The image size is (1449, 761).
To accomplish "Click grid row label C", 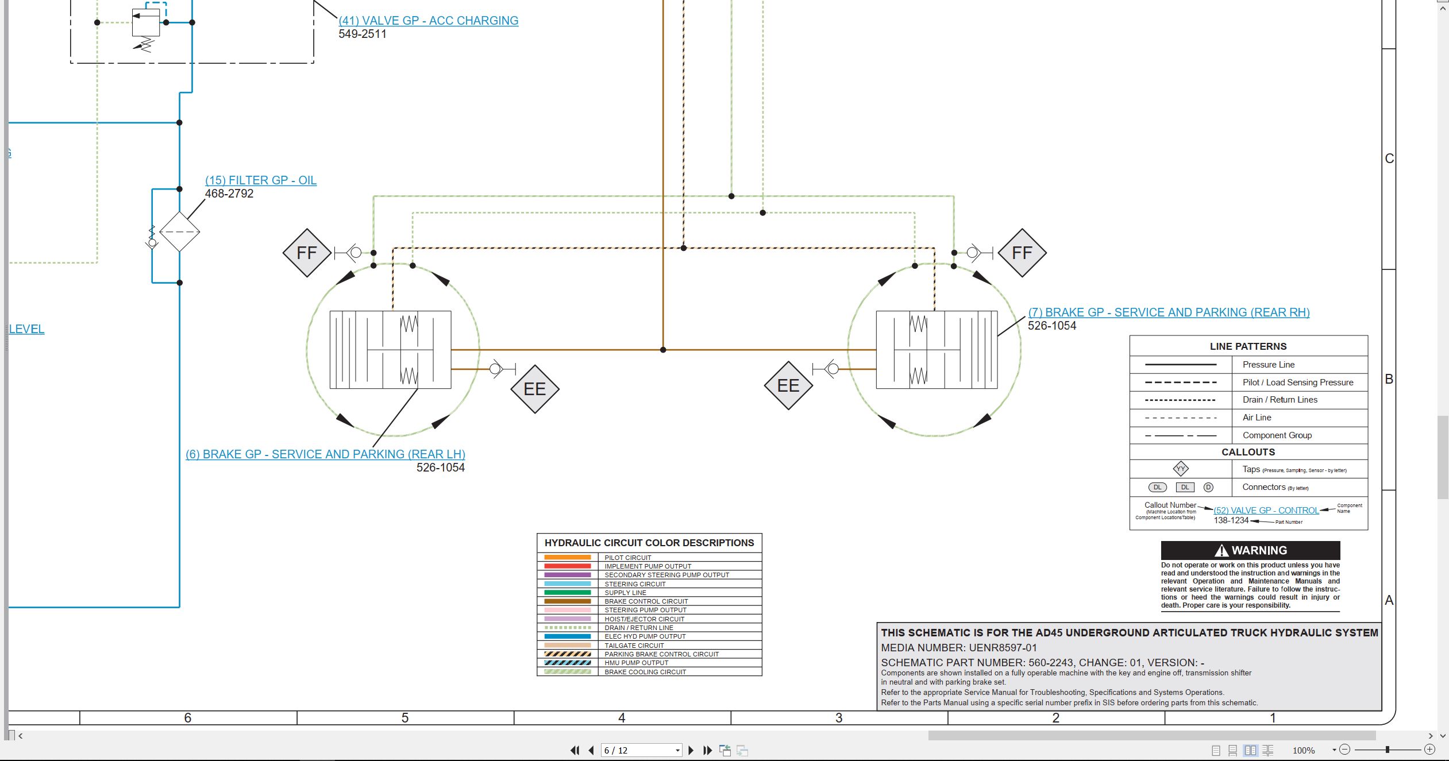I will coord(1389,159).
